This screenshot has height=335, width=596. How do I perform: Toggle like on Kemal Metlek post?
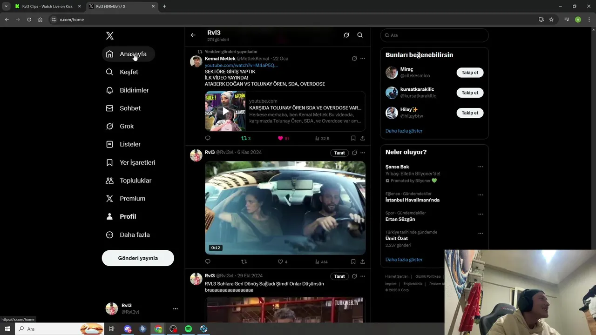click(283, 138)
